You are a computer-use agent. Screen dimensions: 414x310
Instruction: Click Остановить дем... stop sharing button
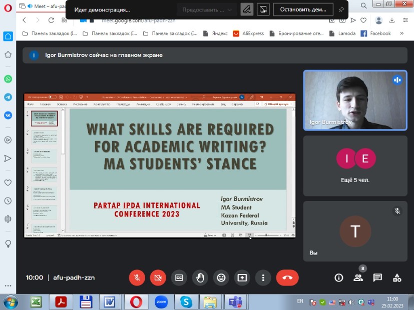[x=303, y=9]
